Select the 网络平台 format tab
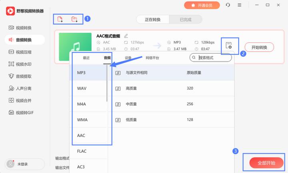 [x=152, y=58]
